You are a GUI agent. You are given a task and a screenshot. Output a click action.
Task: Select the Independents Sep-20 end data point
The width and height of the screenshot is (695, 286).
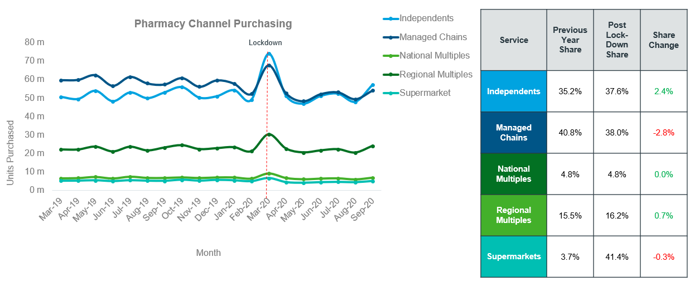(373, 85)
